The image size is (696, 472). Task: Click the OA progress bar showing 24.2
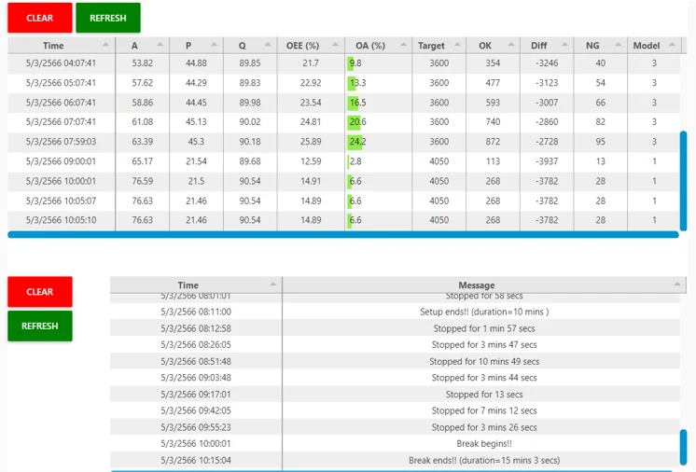356,142
